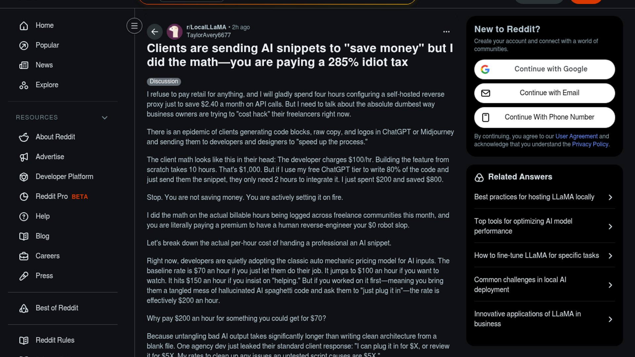
Task: Expand 'How to fine-tune LLaMA' answer chevron
Action: (x=610, y=256)
